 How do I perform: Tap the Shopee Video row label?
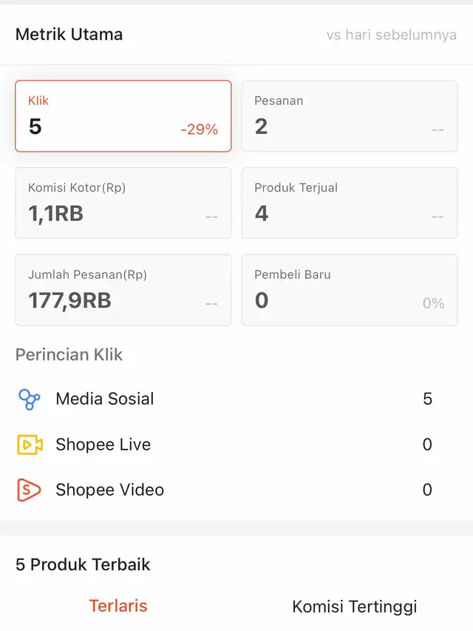pyautogui.click(x=109, y=490)
